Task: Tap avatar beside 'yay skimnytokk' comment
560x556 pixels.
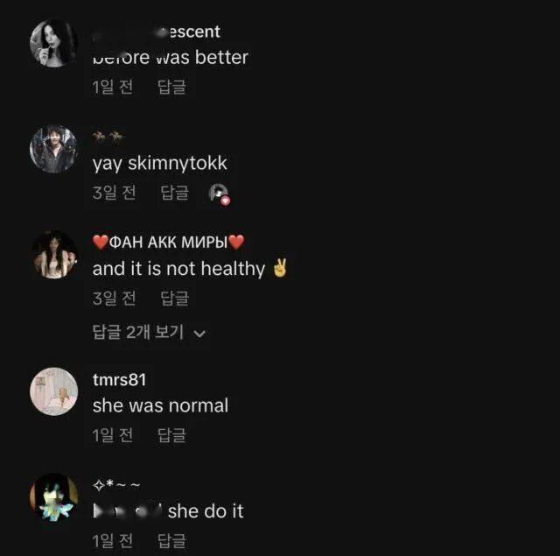Action: click(x=53, y=149)
